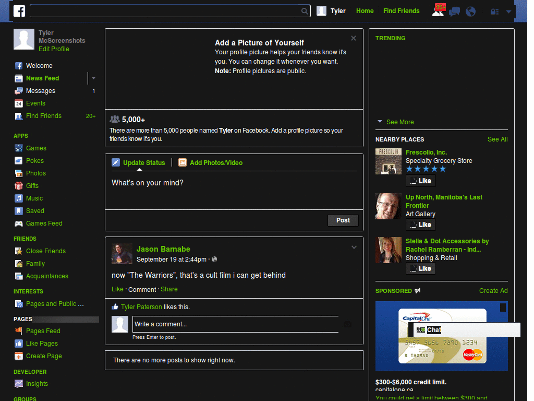Like Stella & Dot Accessories page
The image size is (534, 401).
coord(421,269)
